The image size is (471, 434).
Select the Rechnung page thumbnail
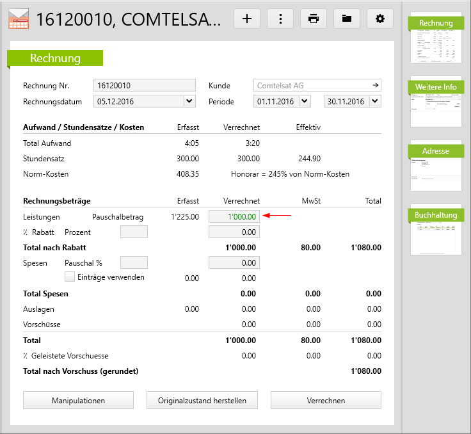point(436,38)
